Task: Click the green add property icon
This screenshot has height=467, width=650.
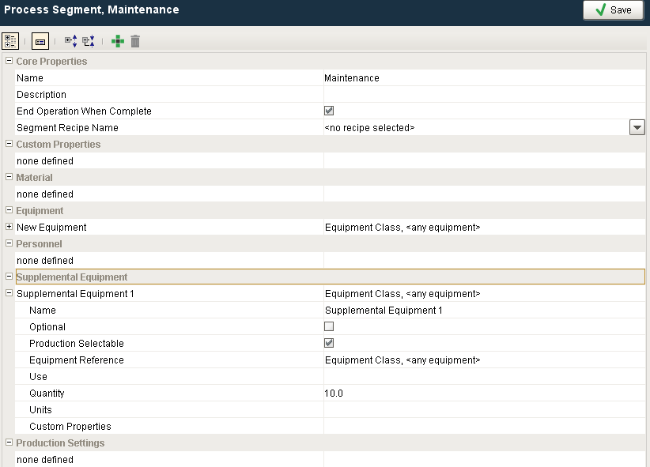Action: (x=118, y=41)
